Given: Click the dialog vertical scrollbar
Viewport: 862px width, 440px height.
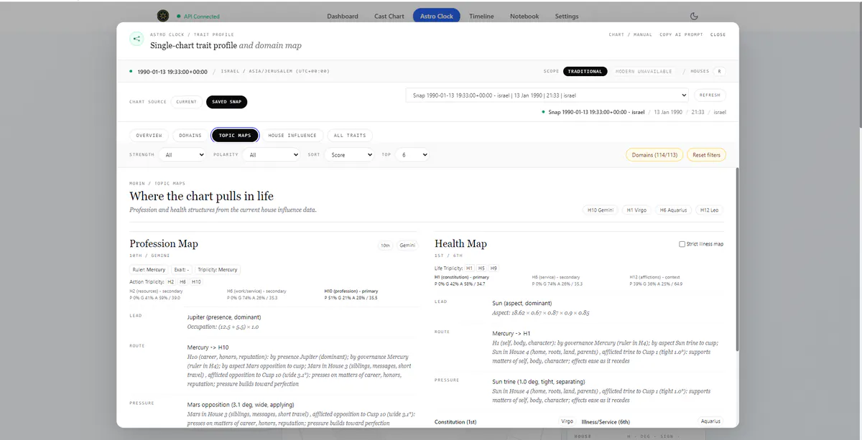Looking at the screenshot, I should coord(736,260).
